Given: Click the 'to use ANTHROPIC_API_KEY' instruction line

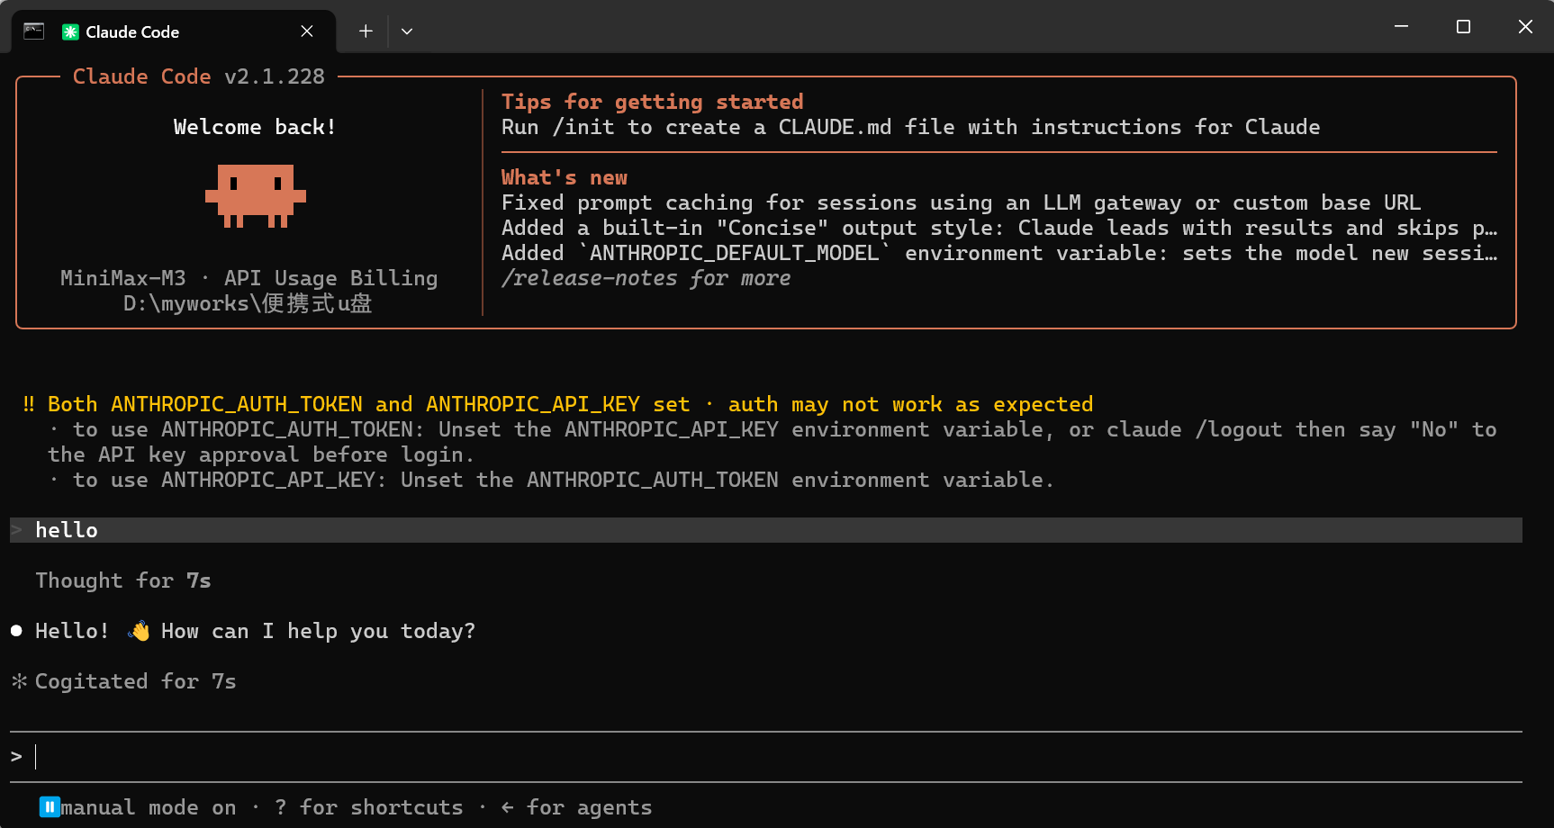Looking at the screenshot, I should [x=550, y=480].
